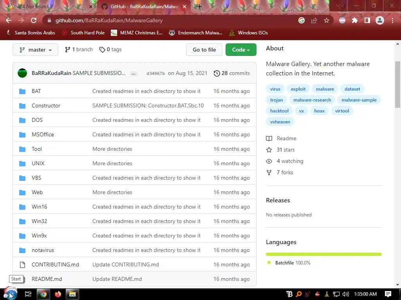
Task: View the 7 forks link
Action: click(x=280, y=172)
